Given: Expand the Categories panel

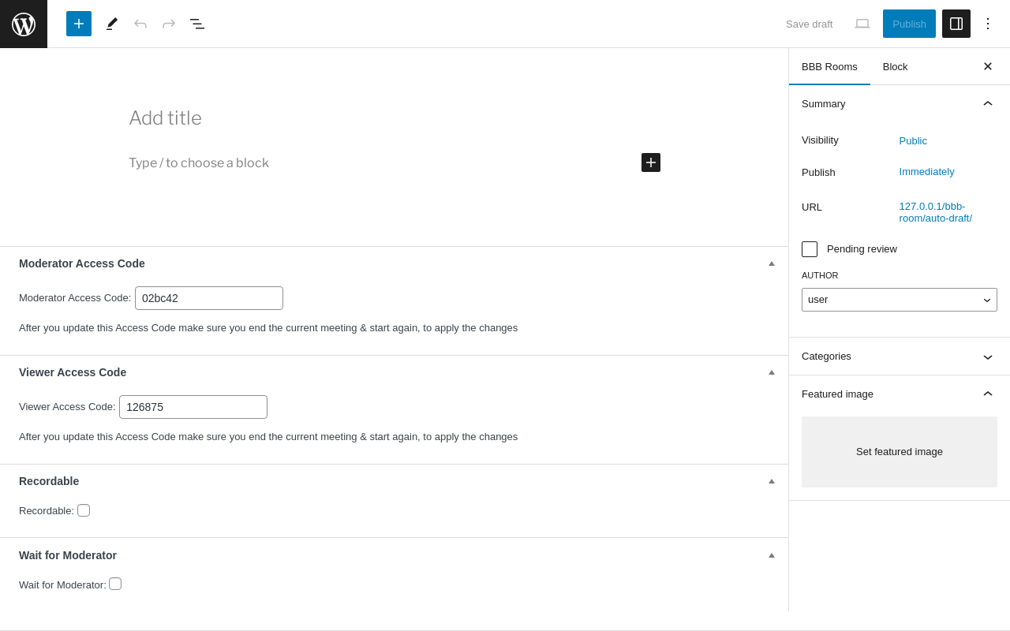Looking at the screenshot, I should coord(900,357).
